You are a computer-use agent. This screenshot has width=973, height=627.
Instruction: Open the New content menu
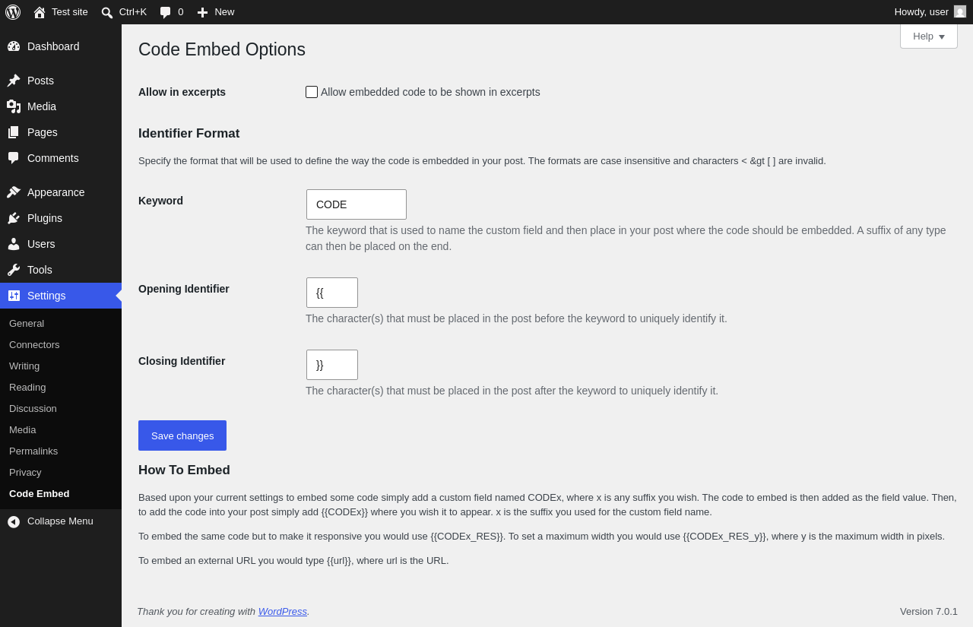(216, 12)
